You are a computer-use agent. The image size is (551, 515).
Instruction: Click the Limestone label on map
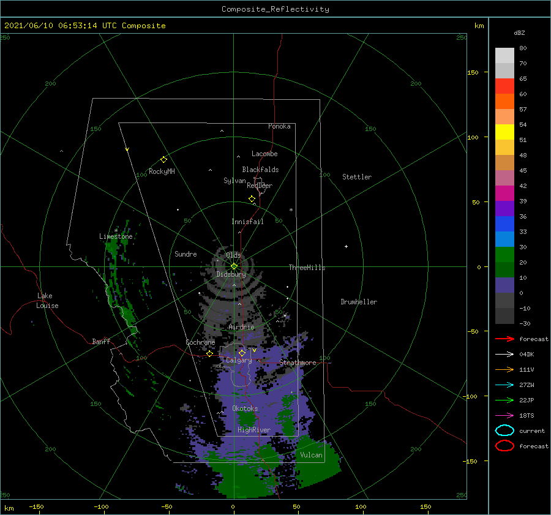click(116, 236)
